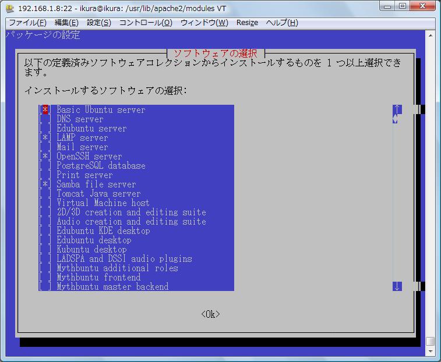Uncheck the OpenSSH server checkbox
Image resolution: width=441 pixels, height=362 pixels.
click(45, 156)
